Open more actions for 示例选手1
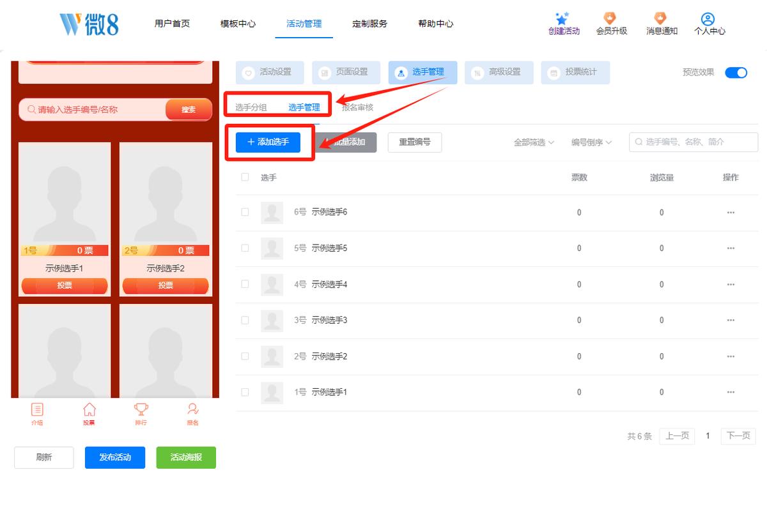767x507 pixels. click(x=731, y=393)
